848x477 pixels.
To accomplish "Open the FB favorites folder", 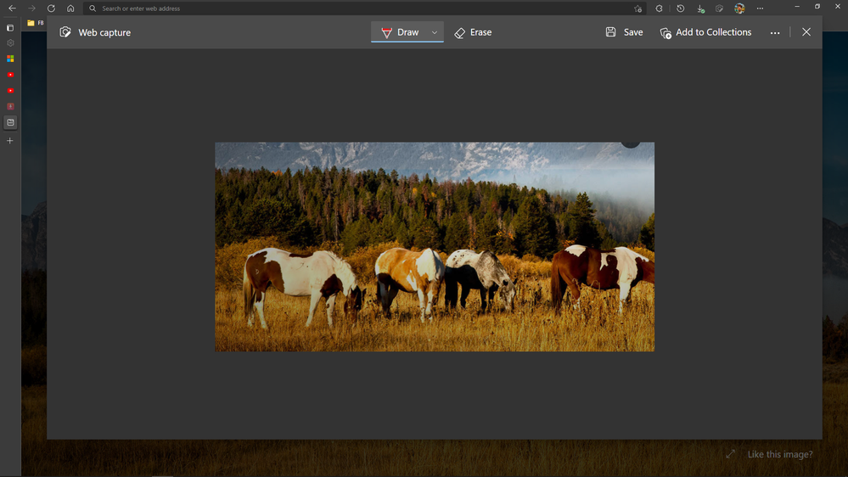I will coord(36,23).
